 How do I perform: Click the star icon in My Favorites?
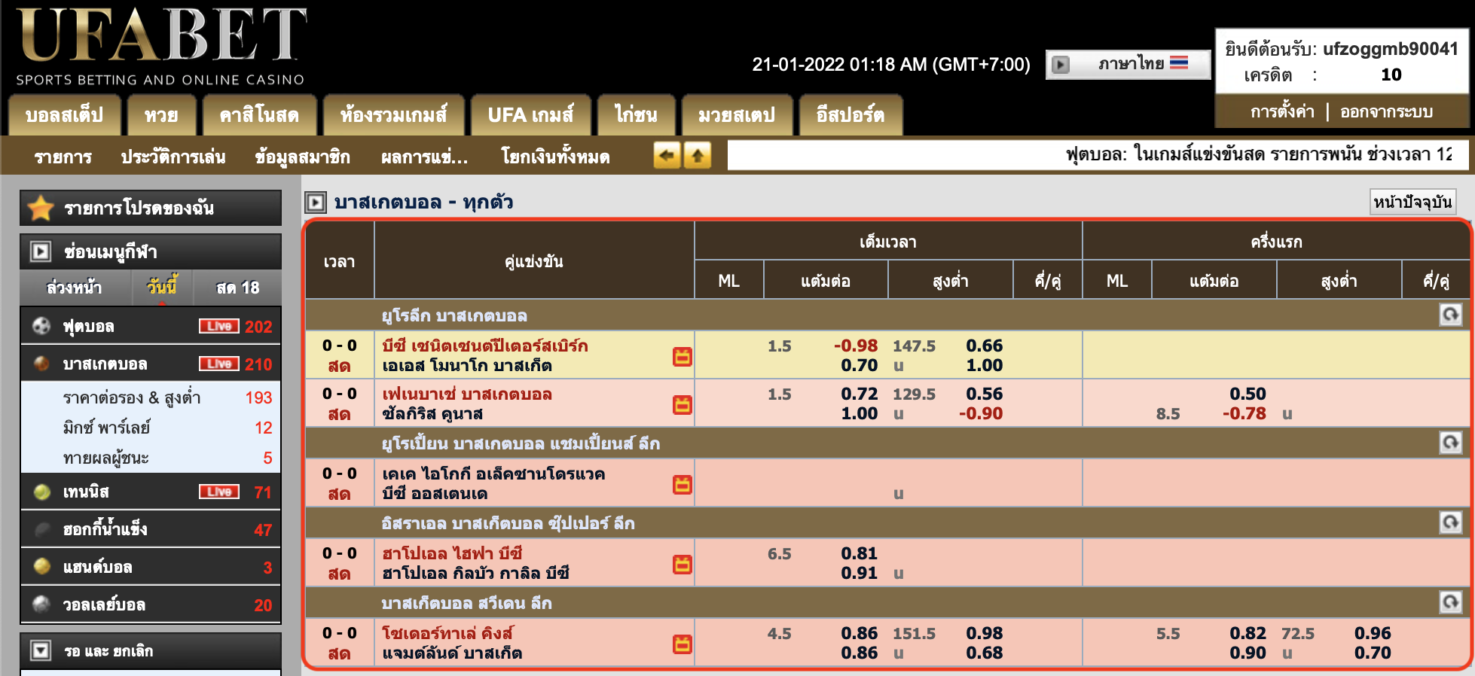pos(41,208)
